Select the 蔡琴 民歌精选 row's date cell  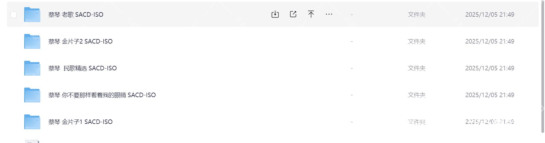[x=490, y=68]
